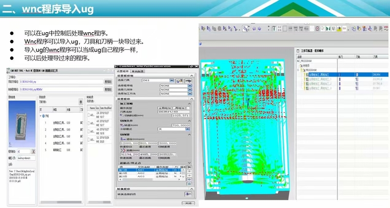Select row 5 in the tool list
Image resolution: width=390 pixels, height=208 pixels.
(61, 150)
